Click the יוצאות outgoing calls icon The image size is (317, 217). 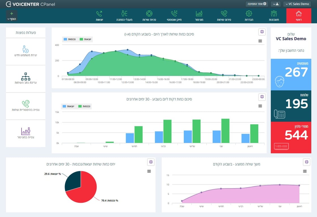click(x=99, y=14)
